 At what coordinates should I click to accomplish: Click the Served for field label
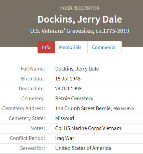32,148
